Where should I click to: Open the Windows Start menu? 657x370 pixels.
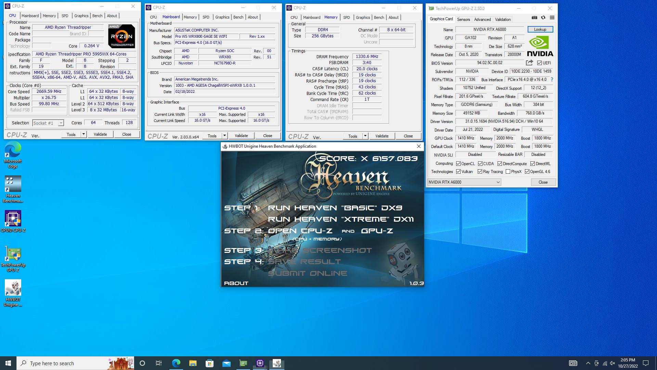click(8, 363)
